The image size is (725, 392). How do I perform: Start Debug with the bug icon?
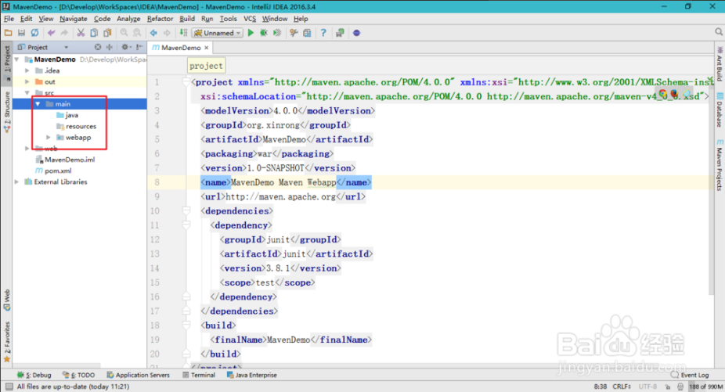[x=264, y=33]
